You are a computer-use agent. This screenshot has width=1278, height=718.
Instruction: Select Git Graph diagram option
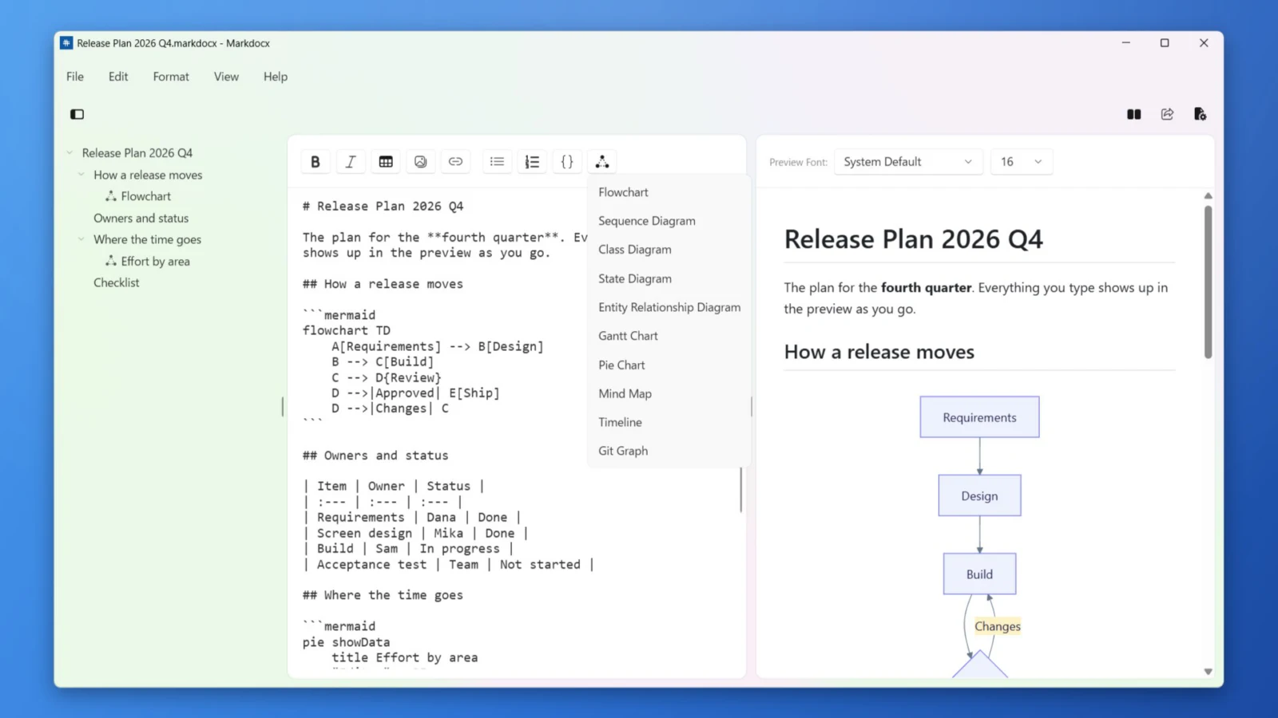pyautogui.click(x=669, y=451)
